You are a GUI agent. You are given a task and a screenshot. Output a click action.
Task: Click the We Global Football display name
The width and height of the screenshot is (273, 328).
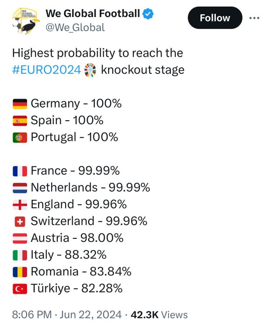[x=93, y=14]
